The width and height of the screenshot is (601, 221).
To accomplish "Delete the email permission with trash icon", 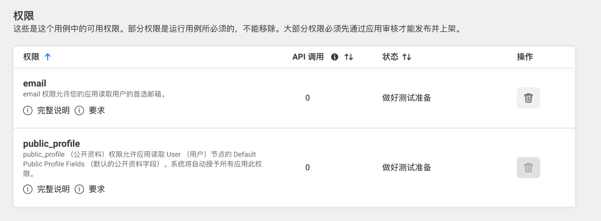I will point(528,98).
